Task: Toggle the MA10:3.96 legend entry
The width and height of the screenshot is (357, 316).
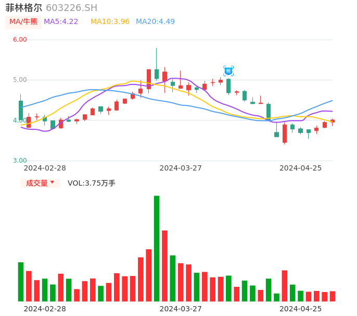Action: (x=110, y=22)
